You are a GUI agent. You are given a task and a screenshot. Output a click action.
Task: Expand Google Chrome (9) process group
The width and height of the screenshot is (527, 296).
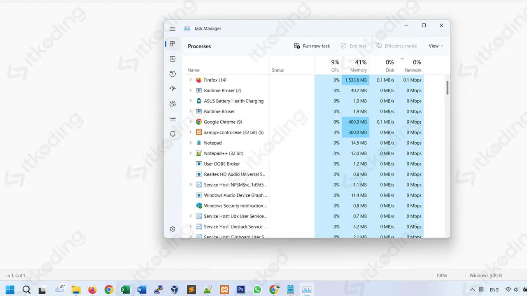point(191,122)
